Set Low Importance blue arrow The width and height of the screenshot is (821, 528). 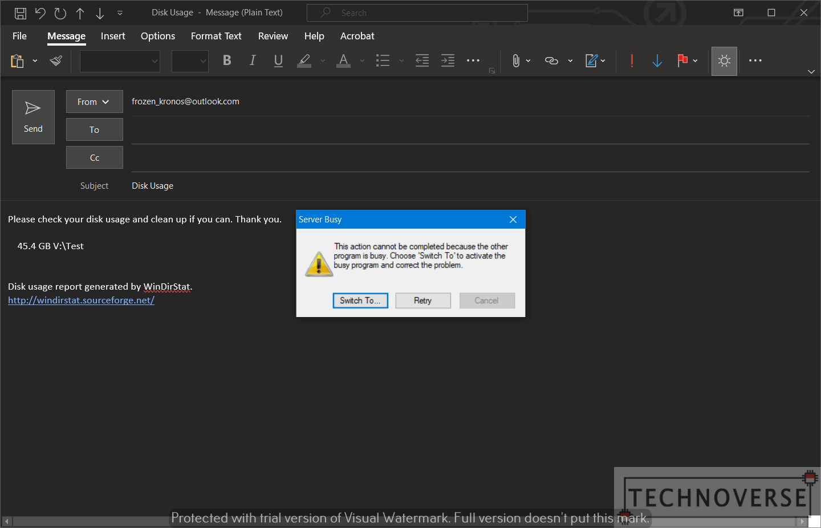[657, 60]
